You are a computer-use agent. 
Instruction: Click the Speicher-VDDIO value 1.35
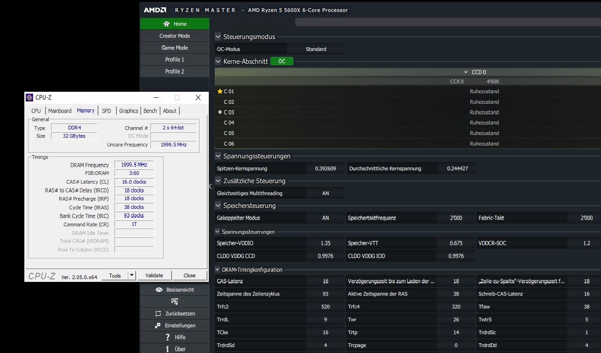point(326,243)
